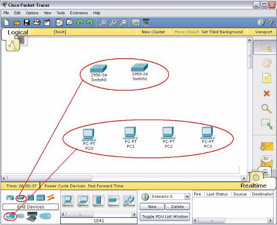277x225 pixels.
Task: Reset zoom with the middle magnifier icon
Action: (x=112, y=23)
